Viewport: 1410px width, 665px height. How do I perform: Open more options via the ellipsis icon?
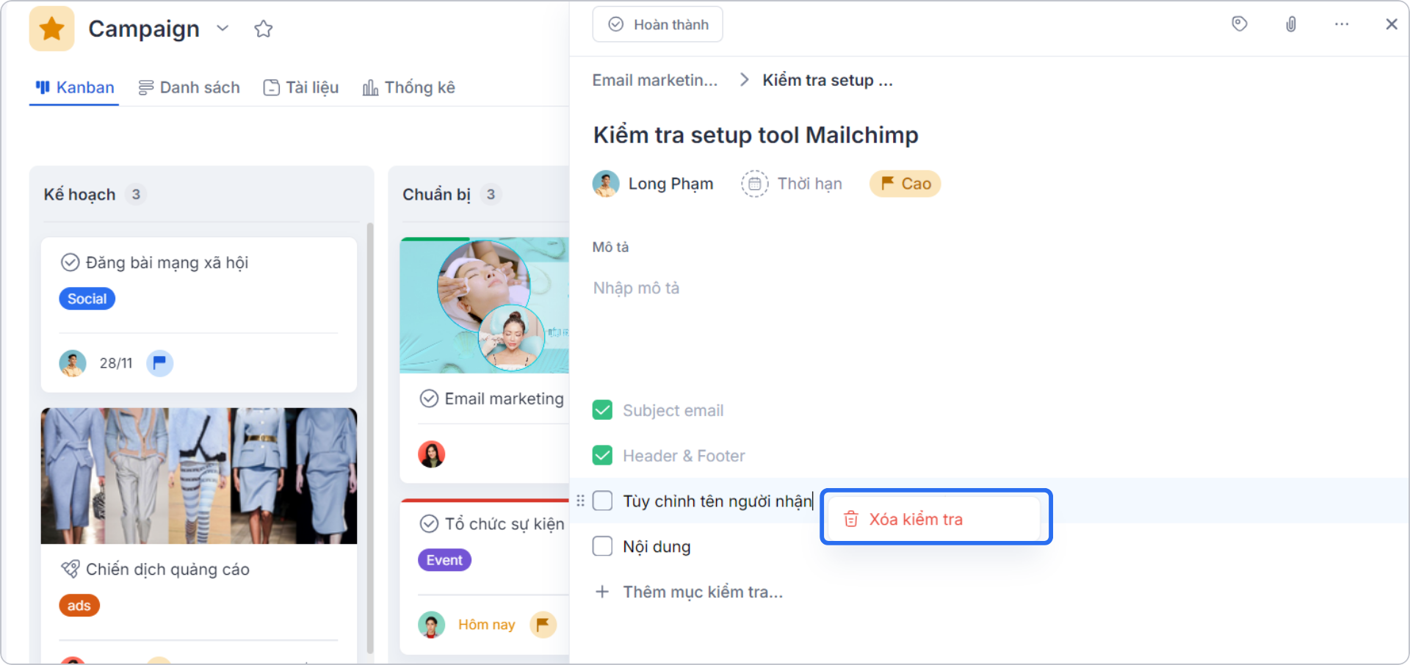(1342, 24)
